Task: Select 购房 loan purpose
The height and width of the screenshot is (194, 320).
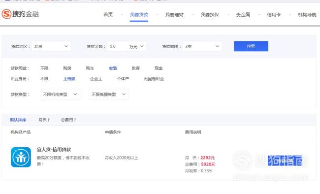Action: pos(67,68)
